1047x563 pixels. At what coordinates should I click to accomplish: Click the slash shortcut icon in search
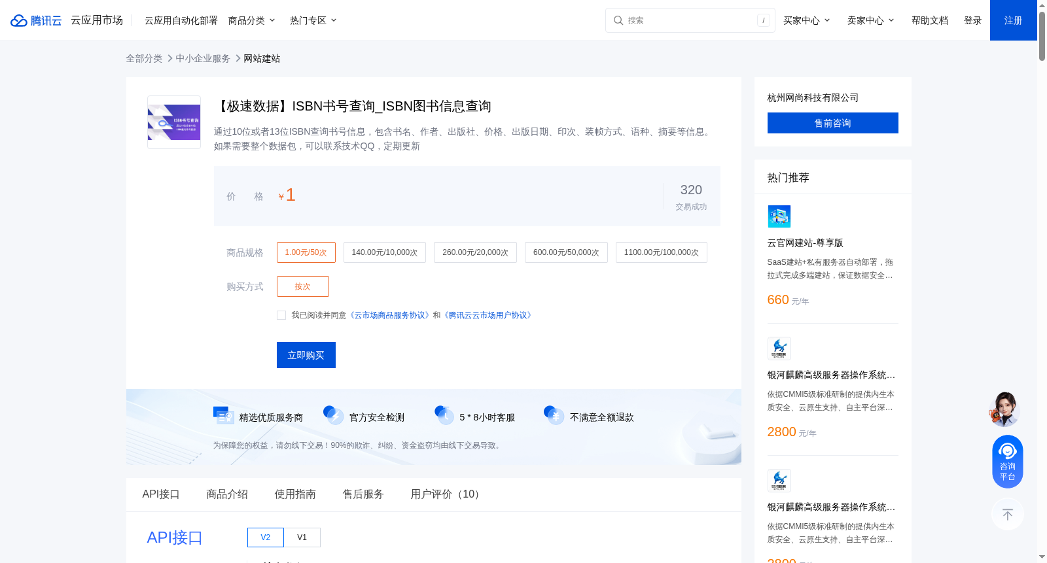click(763, 20)
